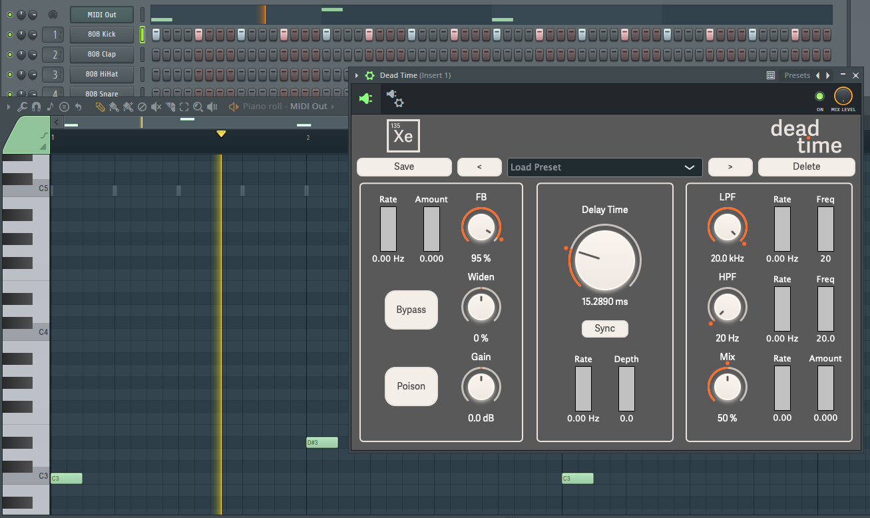Click the Dead Time detached window grid icon

click(x=771, y=75)
